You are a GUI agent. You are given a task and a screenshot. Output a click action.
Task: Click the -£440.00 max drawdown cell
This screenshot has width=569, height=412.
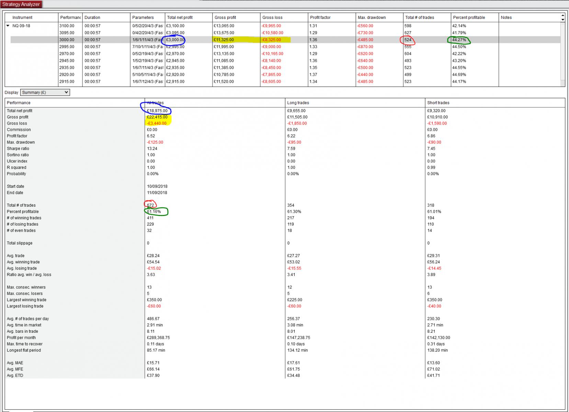pyautogui.click(x=365, y=75)
